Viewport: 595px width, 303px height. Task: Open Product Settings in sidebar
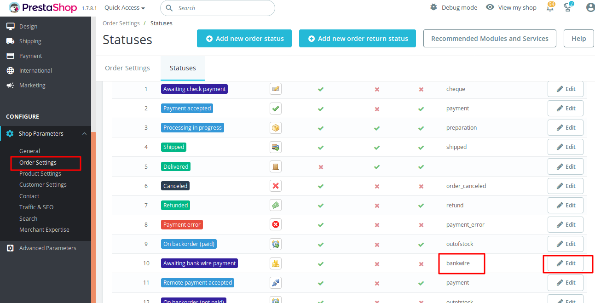tap(40, 174)
